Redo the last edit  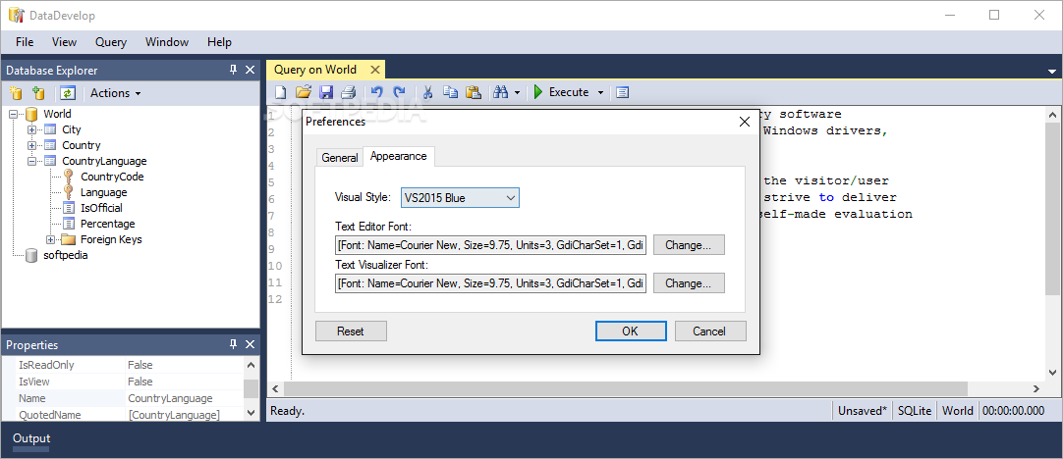pos(399,92)
